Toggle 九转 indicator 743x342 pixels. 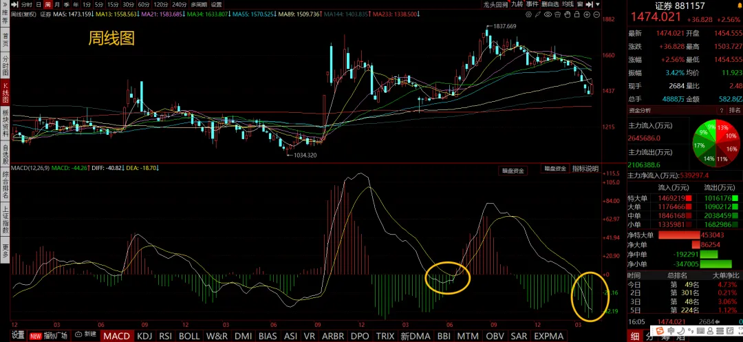517,4
